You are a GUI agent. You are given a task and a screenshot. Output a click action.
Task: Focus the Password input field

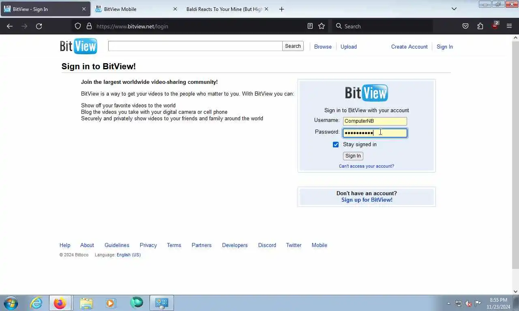point(375,133)
